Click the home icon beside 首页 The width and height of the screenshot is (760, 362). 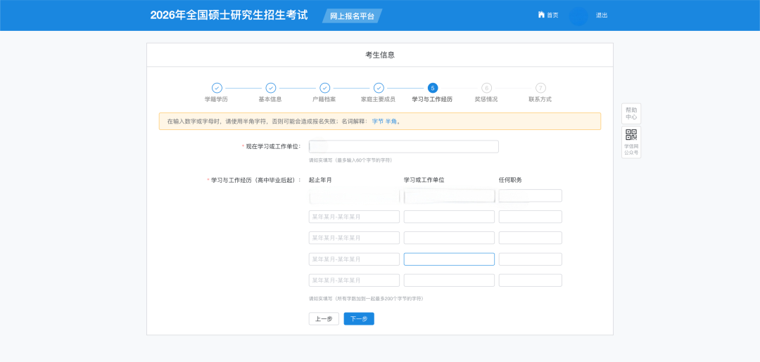(x=541, y=15)
